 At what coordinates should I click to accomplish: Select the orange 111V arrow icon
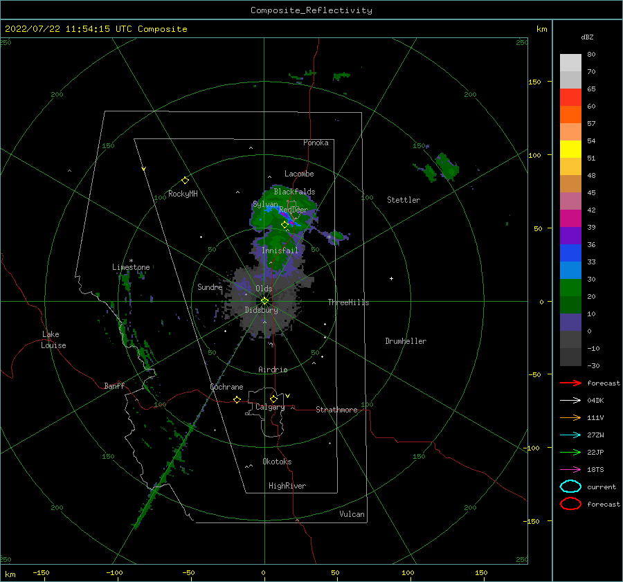570,417
